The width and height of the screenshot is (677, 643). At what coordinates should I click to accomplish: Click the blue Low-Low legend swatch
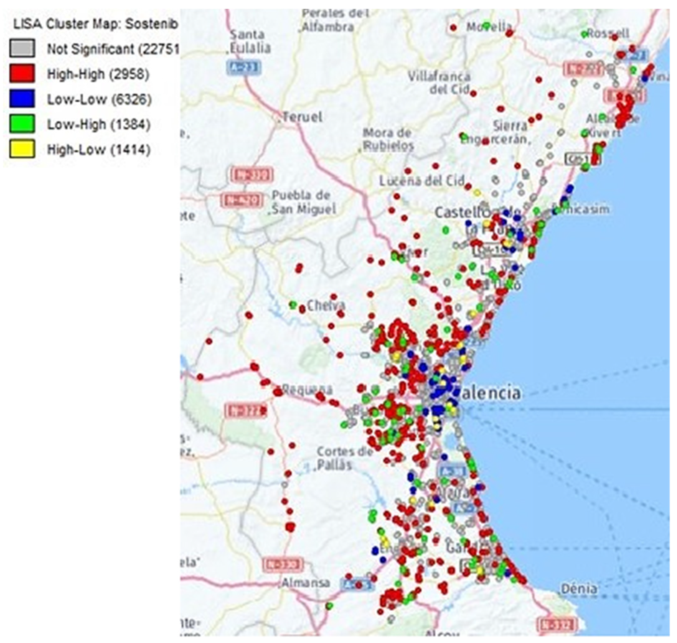click(22, 99)
